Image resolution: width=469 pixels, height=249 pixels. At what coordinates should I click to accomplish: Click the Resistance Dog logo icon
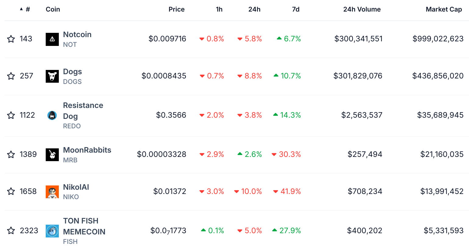coord(52,115)
